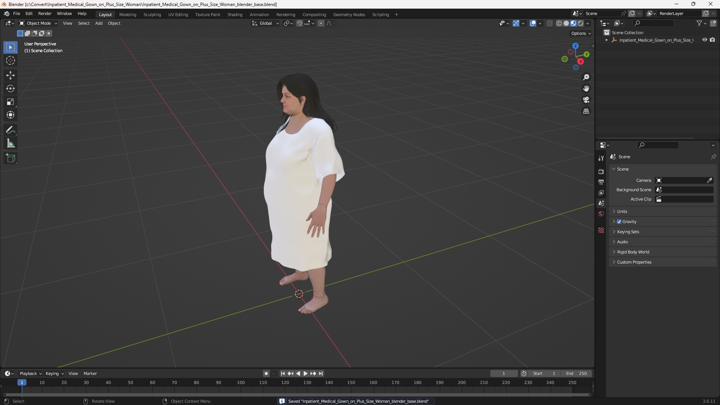Open the Output properties tab
The width and height of the screenshot is (720, 405).
click(601, 182)
